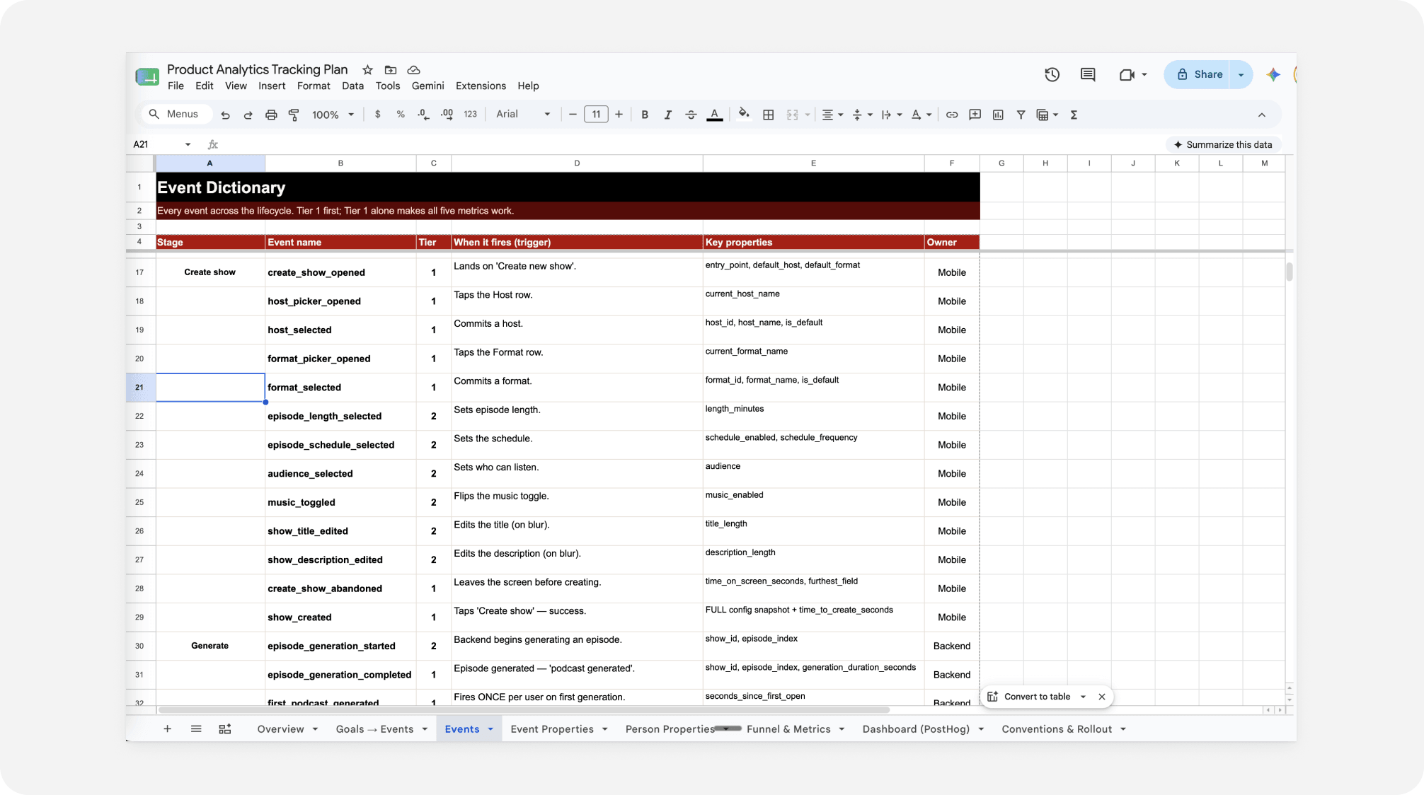This screenshot has height=795, width=1424.
Task: Dismiss the Convert to table popup
Action: 1102,697
